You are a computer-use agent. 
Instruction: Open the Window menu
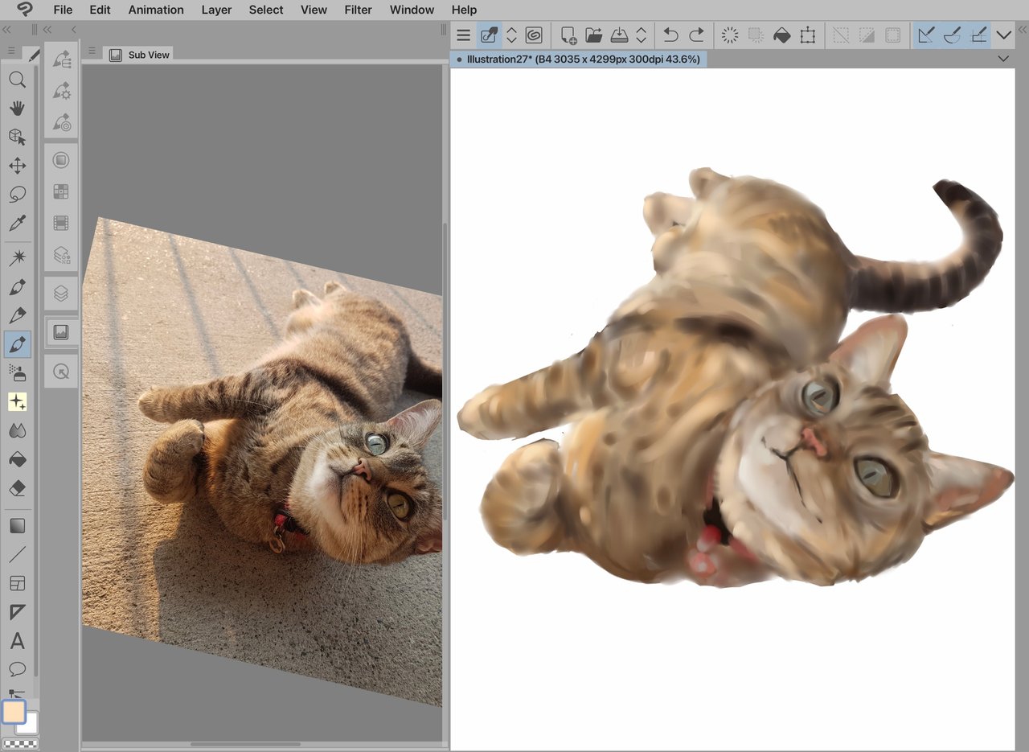point(411,10)
